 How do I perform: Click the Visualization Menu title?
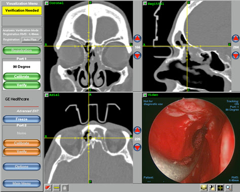(22, 3)
